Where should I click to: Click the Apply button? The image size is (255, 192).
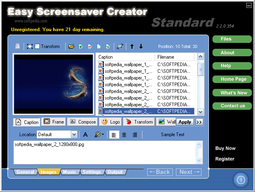[x=185, y=122]
